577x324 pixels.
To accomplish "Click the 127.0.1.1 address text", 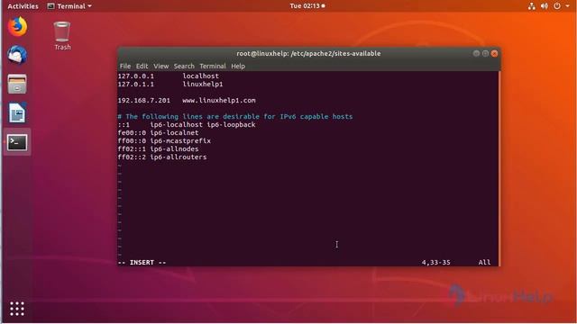I will coord(136,84).
